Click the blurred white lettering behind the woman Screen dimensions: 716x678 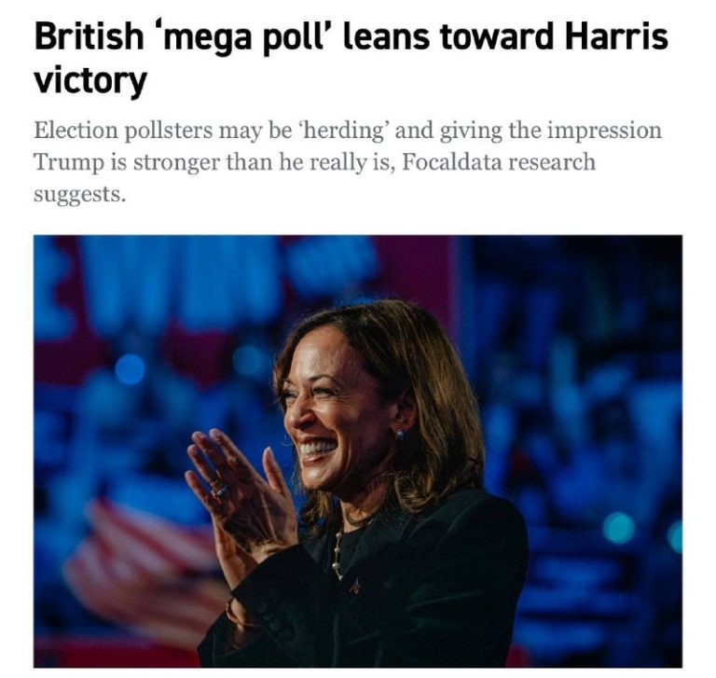(x=214, y=280)
